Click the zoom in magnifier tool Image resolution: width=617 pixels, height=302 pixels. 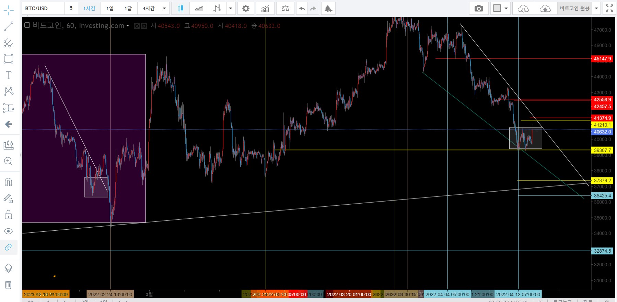[x=8, y=161]
